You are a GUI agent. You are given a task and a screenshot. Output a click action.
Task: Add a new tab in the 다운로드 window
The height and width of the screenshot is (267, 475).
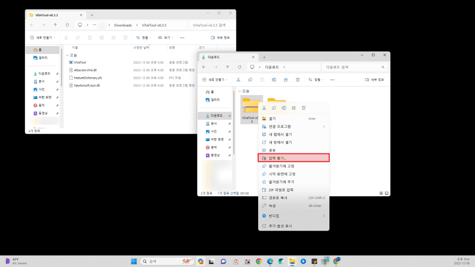264,57
